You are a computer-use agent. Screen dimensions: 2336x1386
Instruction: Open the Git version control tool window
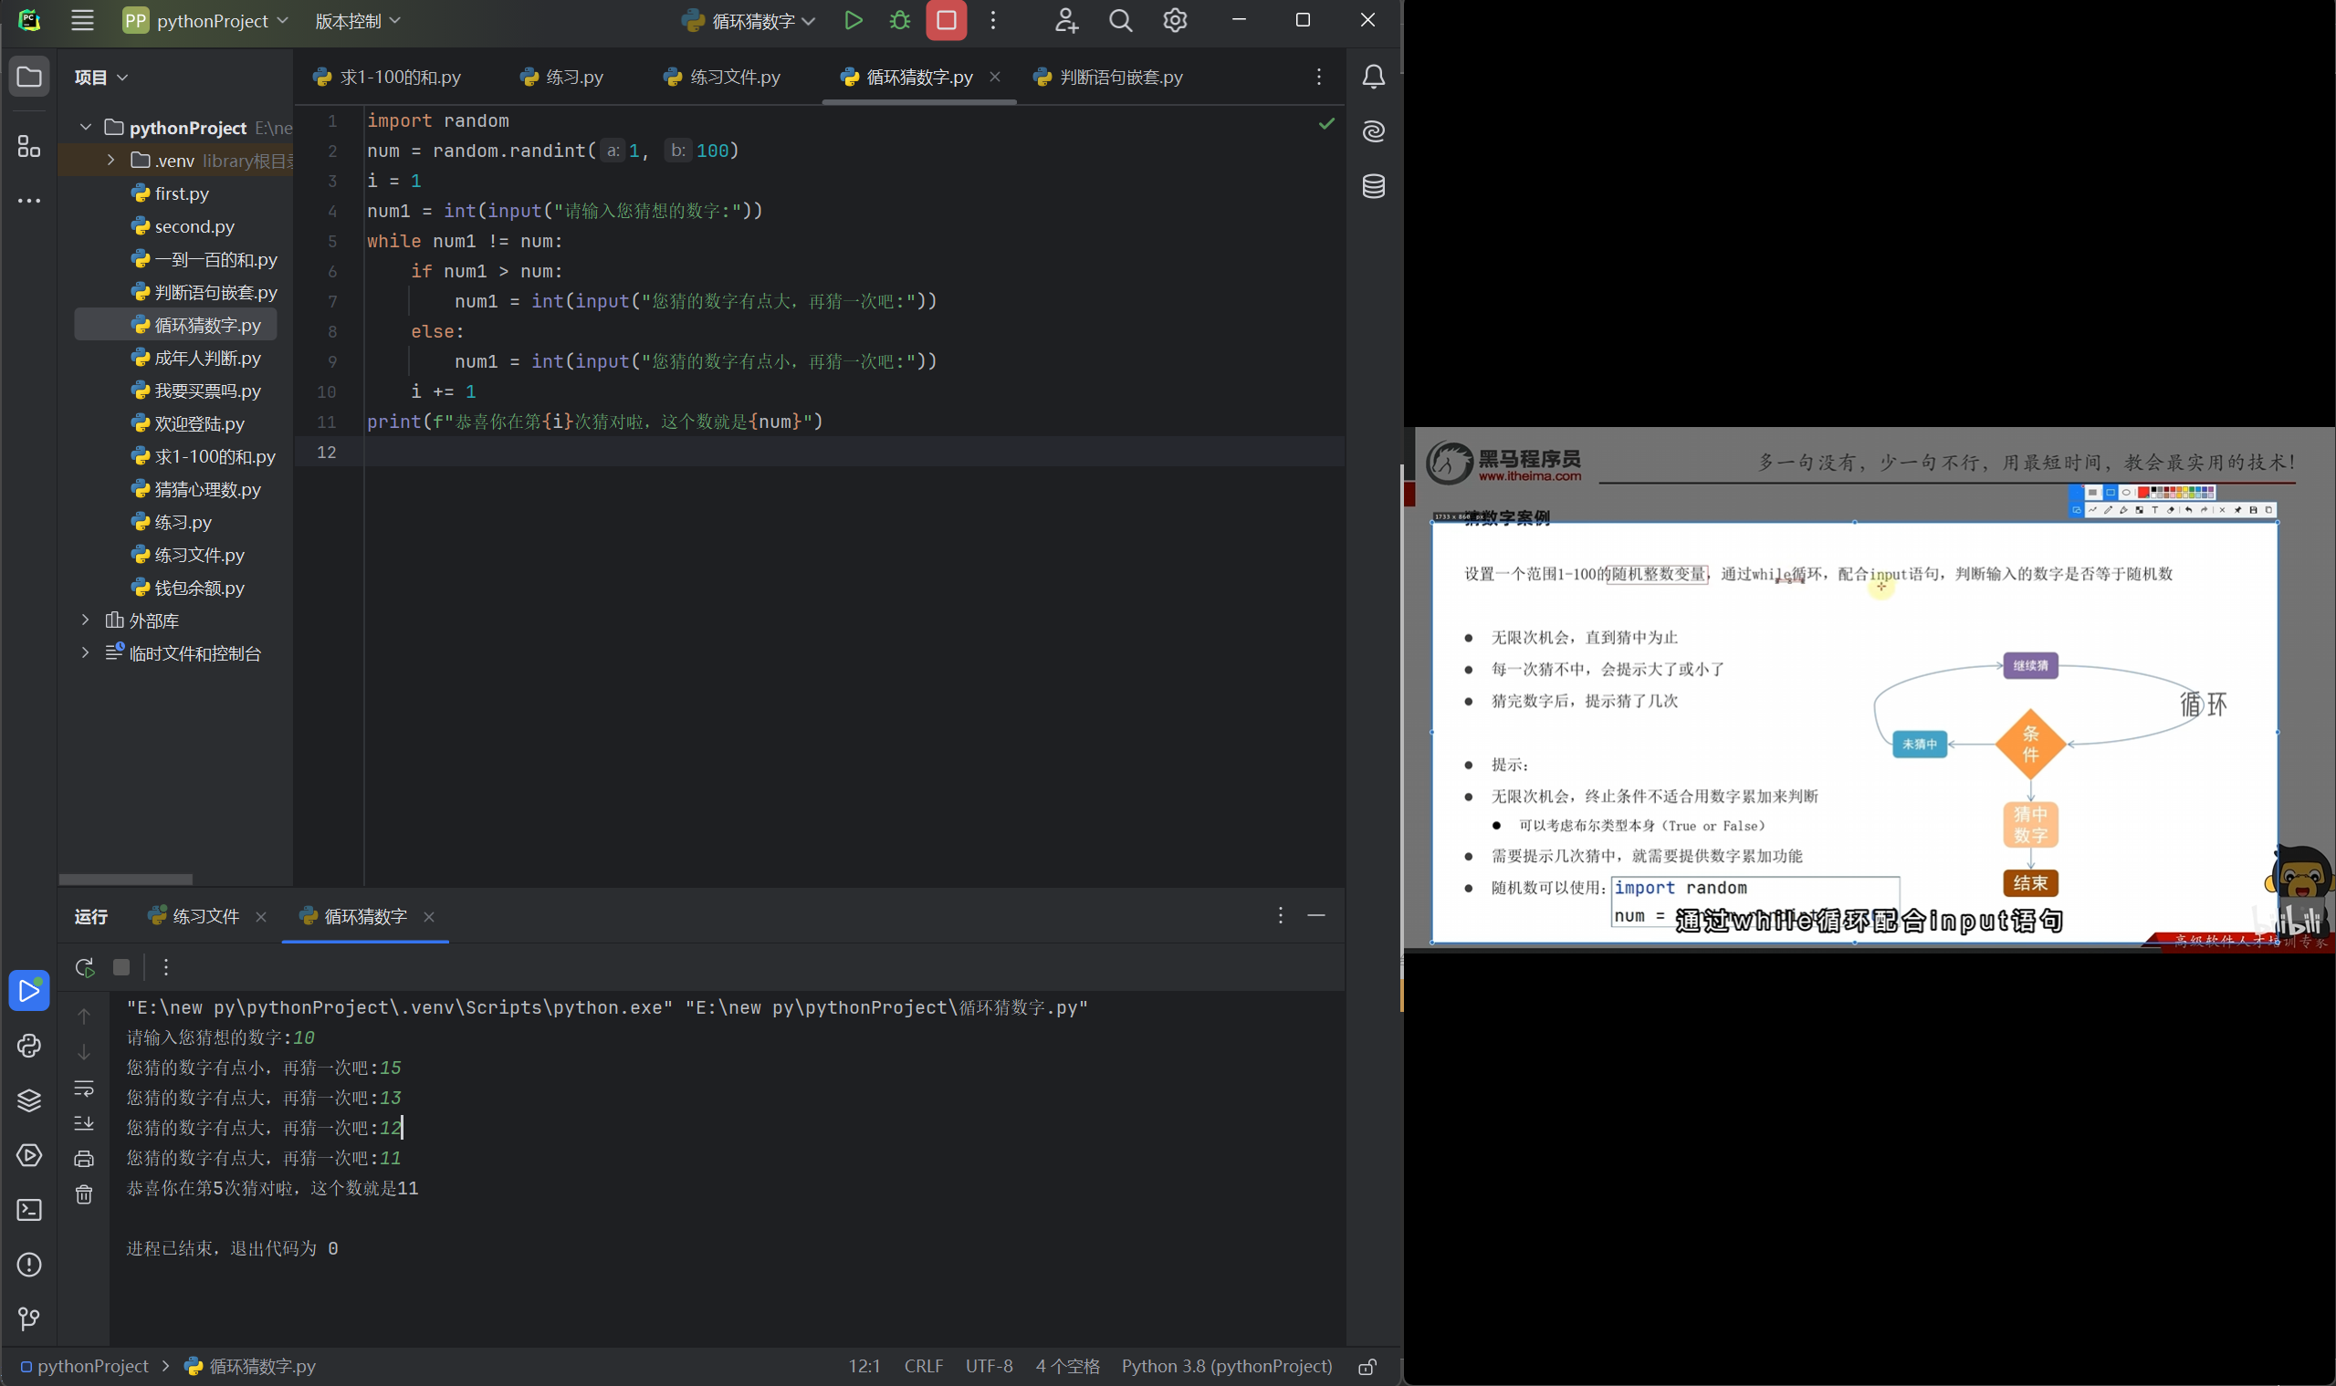[x=29, y=1318]
